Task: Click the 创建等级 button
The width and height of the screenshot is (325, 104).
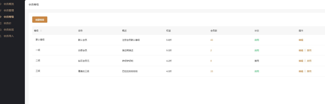Action: (40, 20)
